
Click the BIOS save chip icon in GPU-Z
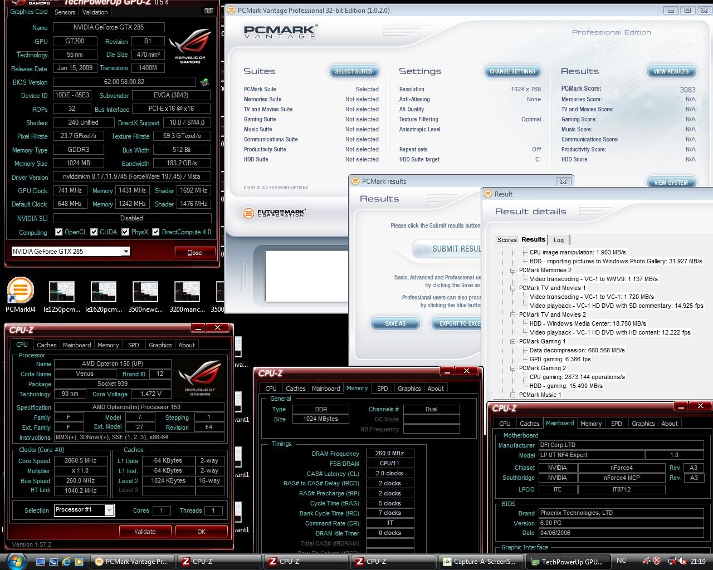point(205,82)
